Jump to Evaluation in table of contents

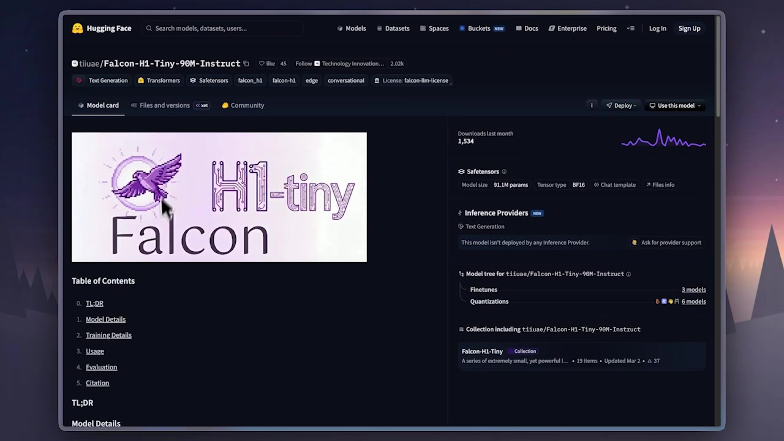tap(101, 367)
